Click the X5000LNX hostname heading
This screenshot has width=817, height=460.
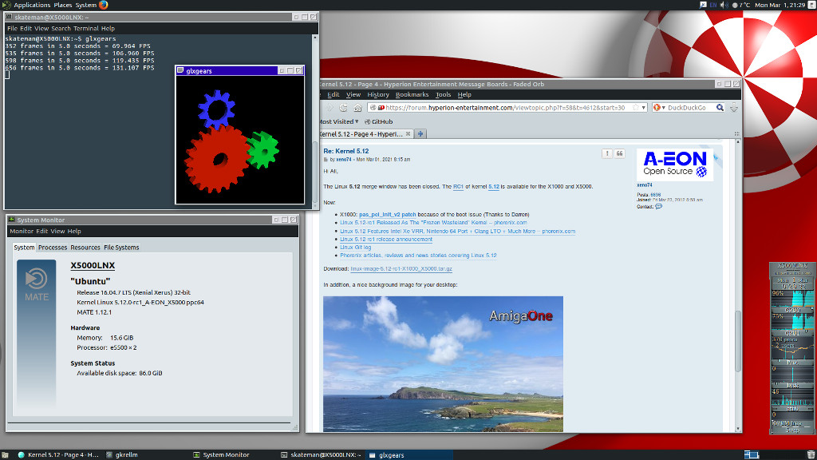tap(93, 265)
